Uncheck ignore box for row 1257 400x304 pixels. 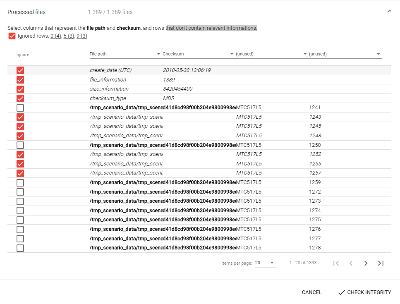20,173
